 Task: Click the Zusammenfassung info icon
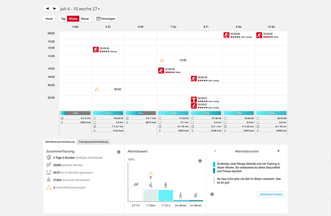tap(119, 152)
